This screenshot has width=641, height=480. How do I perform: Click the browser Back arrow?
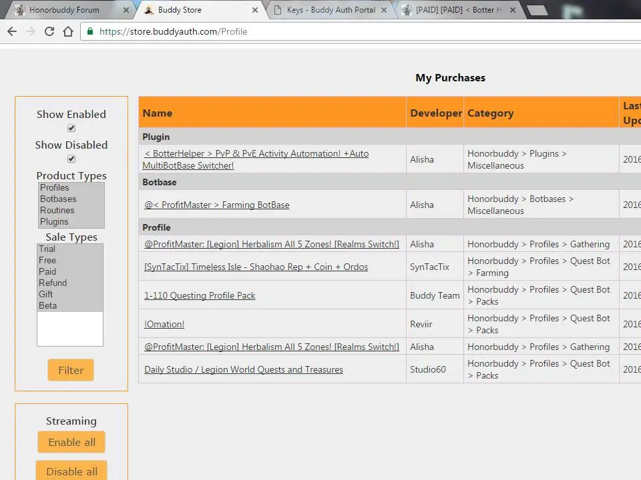tap(12, 31)
